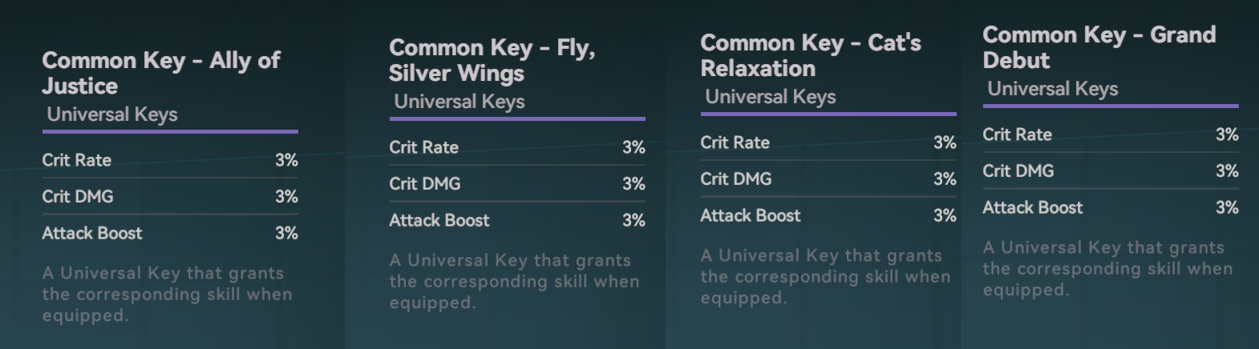
Task: Select Crit DMG row in Ally of Justice card
Action: pos(170,196)
